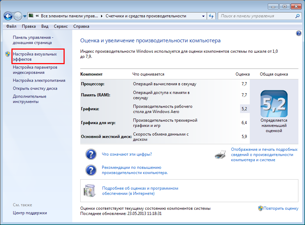The height and width of the screenshot is (225, 305).
Task: Open the "Файл" menu
Action: click(x=11, y=26)
